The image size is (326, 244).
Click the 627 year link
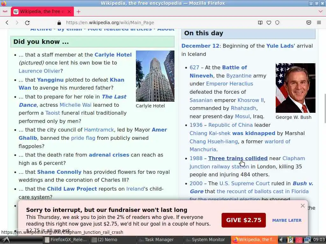[195, 68]
